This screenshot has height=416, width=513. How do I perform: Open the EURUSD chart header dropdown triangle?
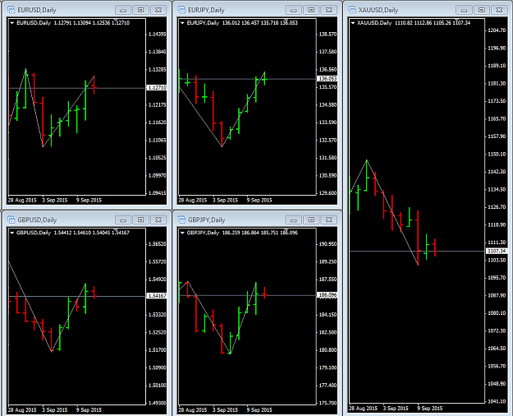click(x=12, y=23)
